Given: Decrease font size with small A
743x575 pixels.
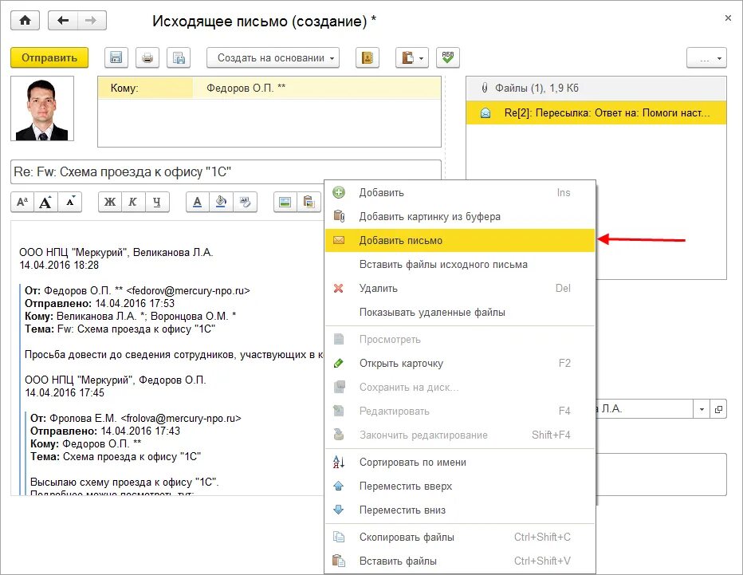Looking at the screenshot, I should (69, 202).
